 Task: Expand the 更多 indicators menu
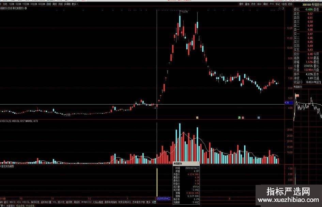[149, 202]
